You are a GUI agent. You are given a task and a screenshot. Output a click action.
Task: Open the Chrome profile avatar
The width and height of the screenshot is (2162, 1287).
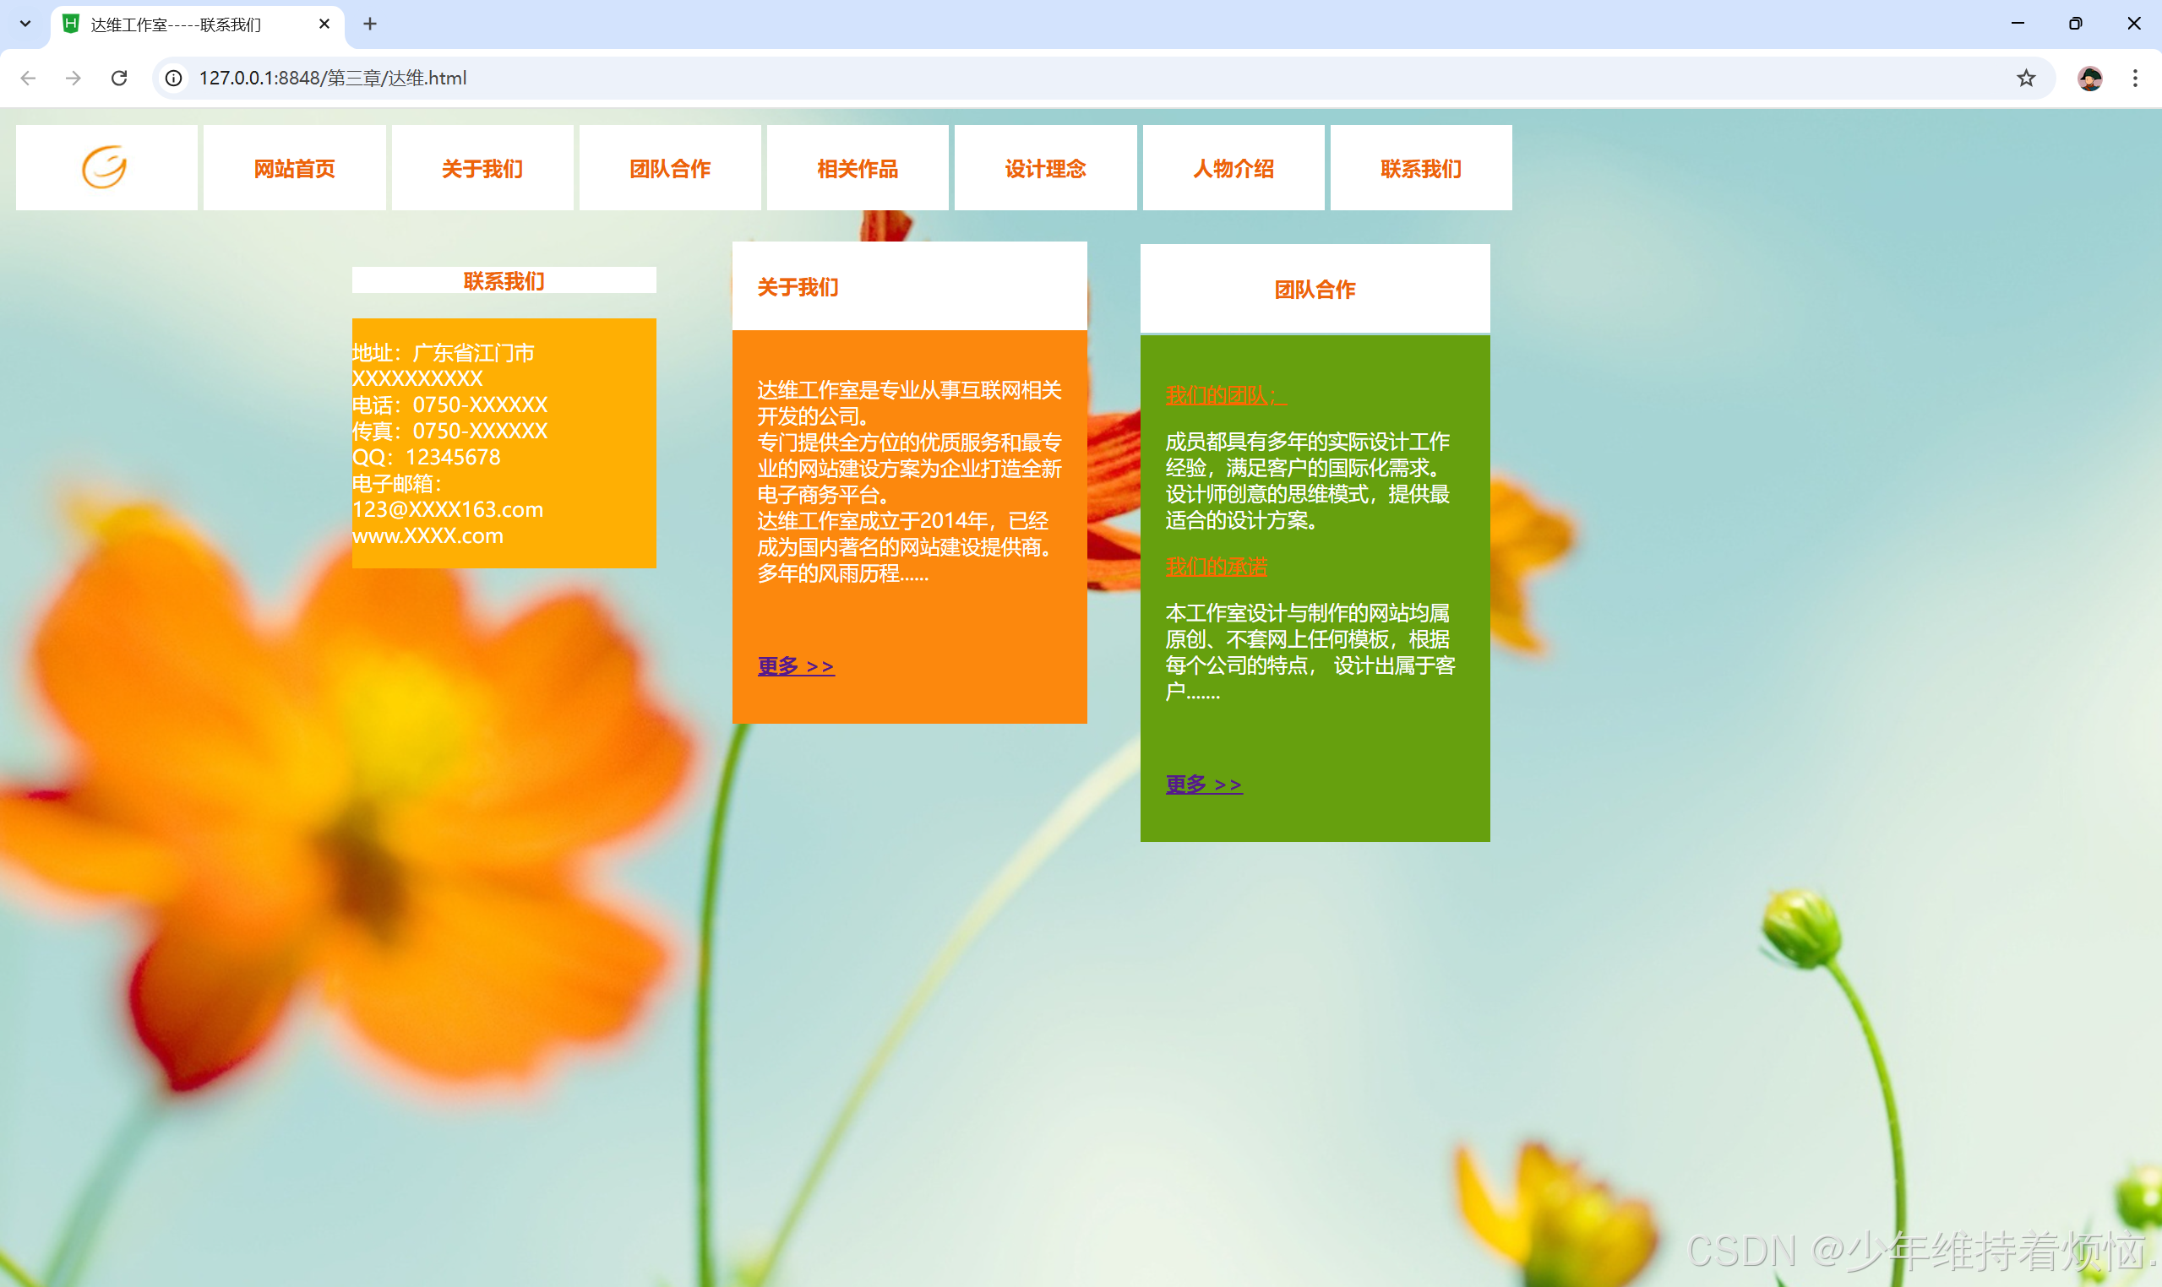[2089, 78]
